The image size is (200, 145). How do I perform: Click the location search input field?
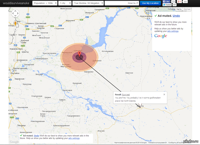tap(121, 3)
